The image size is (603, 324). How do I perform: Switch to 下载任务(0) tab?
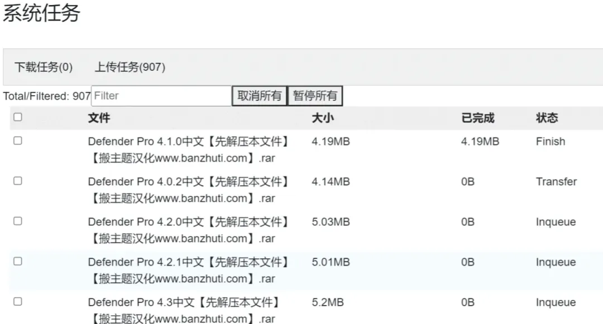[x=44, y=67]
